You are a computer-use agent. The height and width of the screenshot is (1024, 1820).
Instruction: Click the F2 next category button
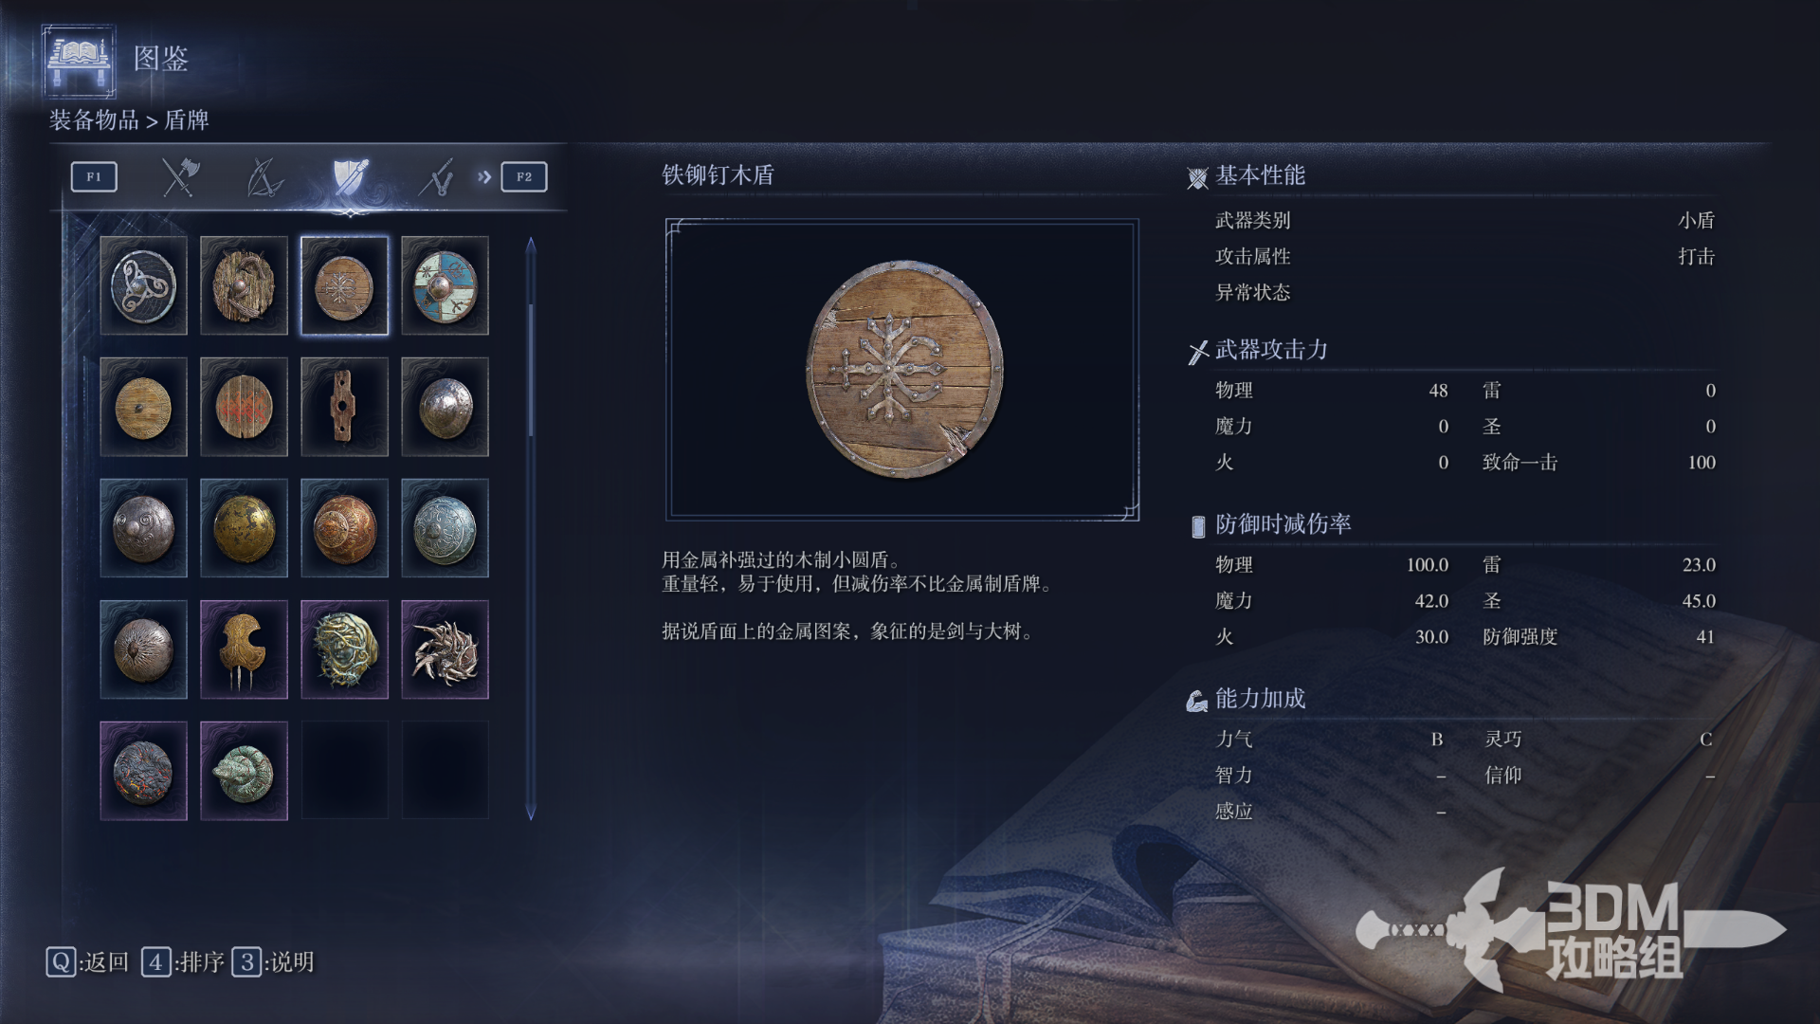(524, 176)
